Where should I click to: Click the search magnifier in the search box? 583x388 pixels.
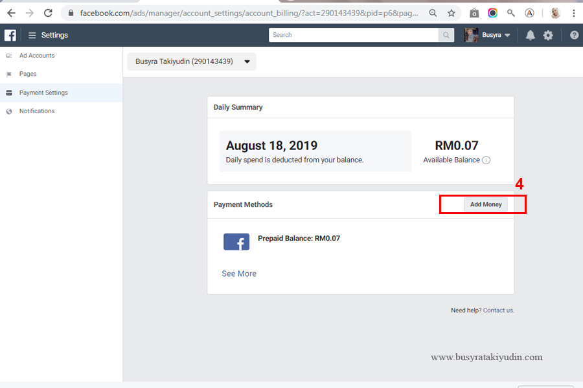pyautogui.click(x=446, y=35)
